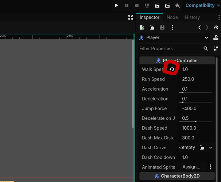Save the current resource icon
Image resolution: width=221 pixels, height=182 pixels.
(x=162, y=27)
